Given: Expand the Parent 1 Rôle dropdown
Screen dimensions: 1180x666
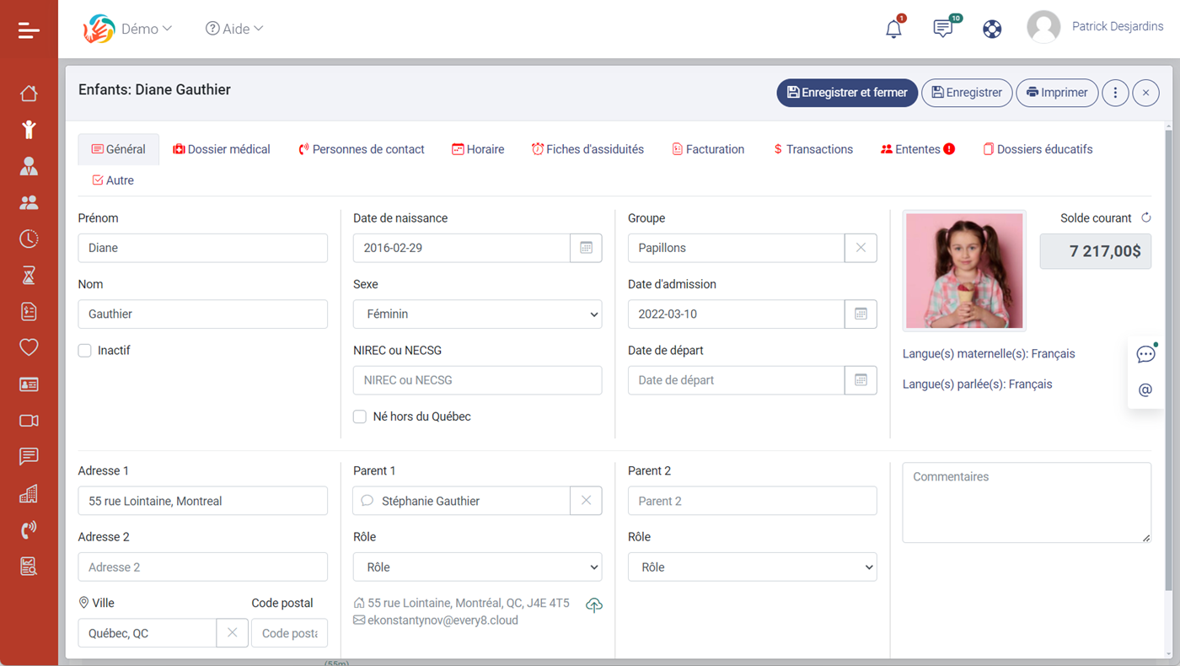Looking at the screenshot, I should (x=477, y=567).
